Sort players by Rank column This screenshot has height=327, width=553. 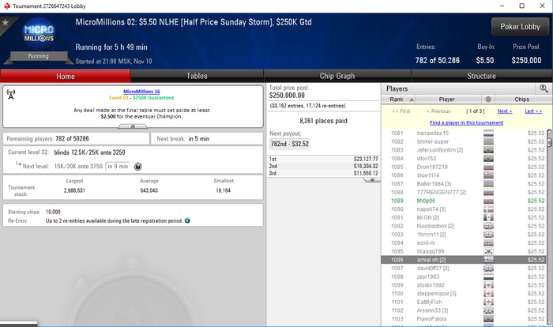pos(399,100)
